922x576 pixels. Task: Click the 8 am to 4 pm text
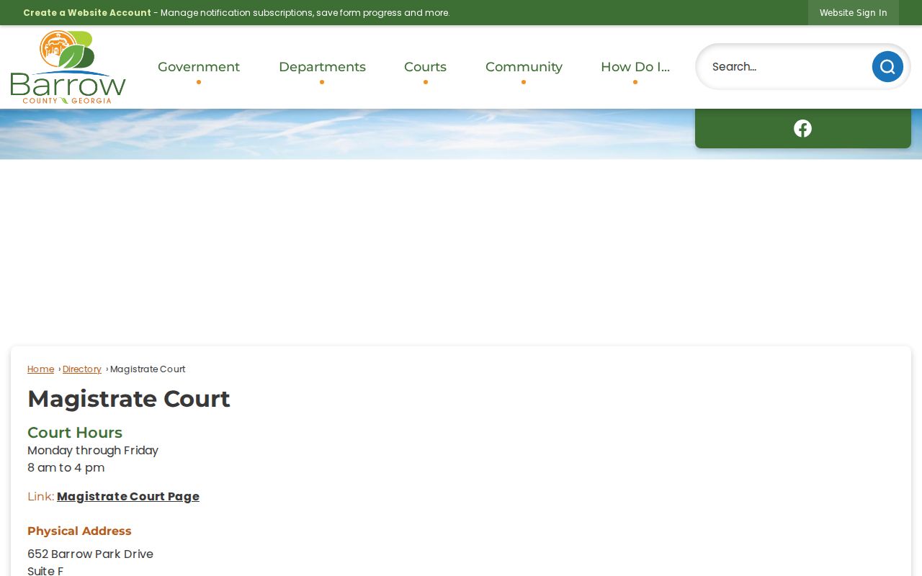66,468
